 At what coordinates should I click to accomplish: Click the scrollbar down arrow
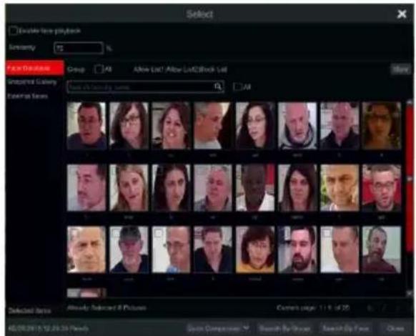[x=410, y=293]
